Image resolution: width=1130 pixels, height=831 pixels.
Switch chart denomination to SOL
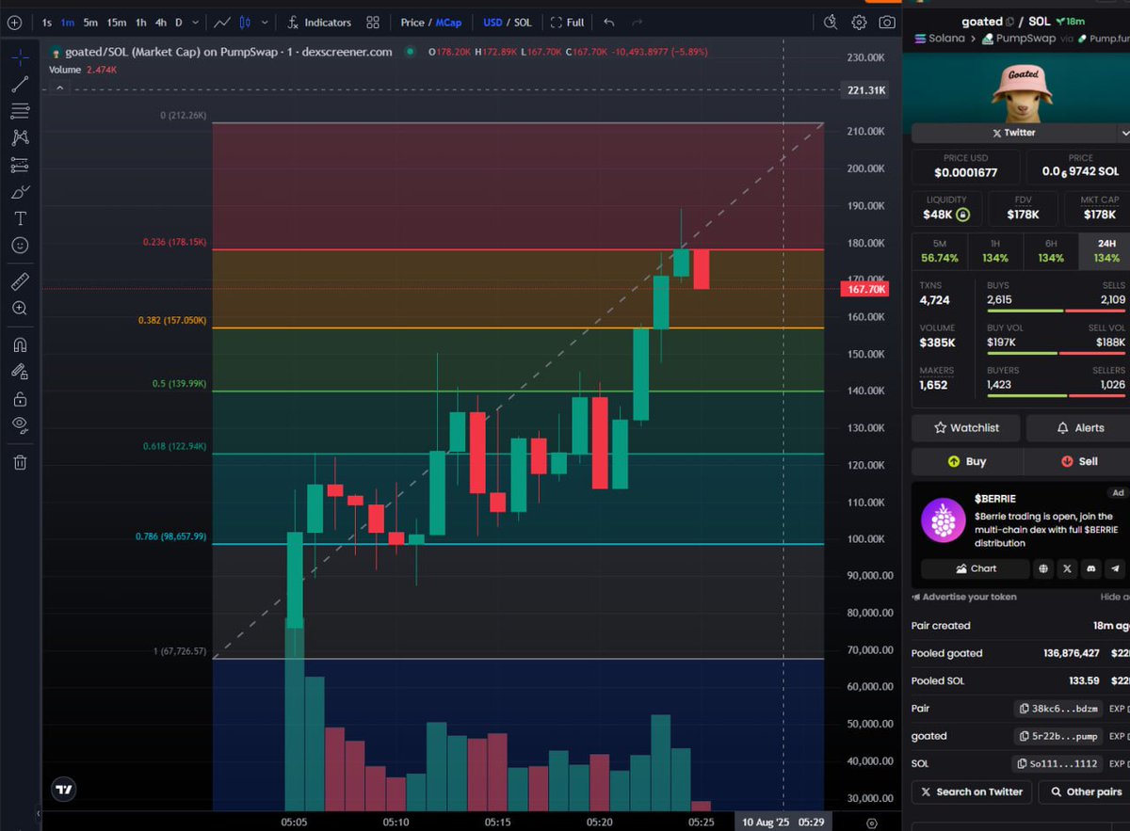click(523, 23)
